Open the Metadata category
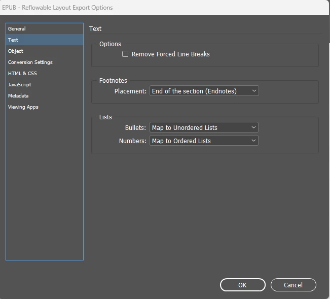Image resolution: width=330 pixels, height=299 pixels. [45, 95]
